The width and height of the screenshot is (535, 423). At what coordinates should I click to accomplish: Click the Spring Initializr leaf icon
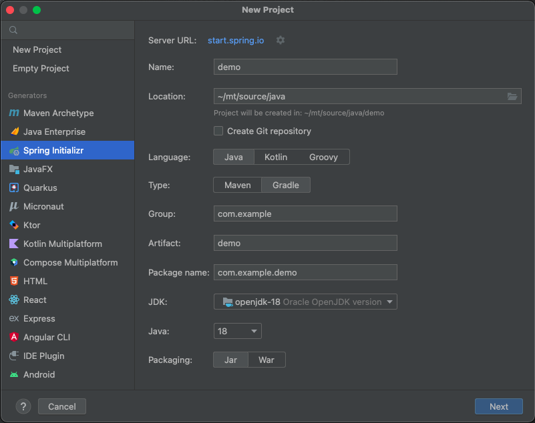click(14, 151)
